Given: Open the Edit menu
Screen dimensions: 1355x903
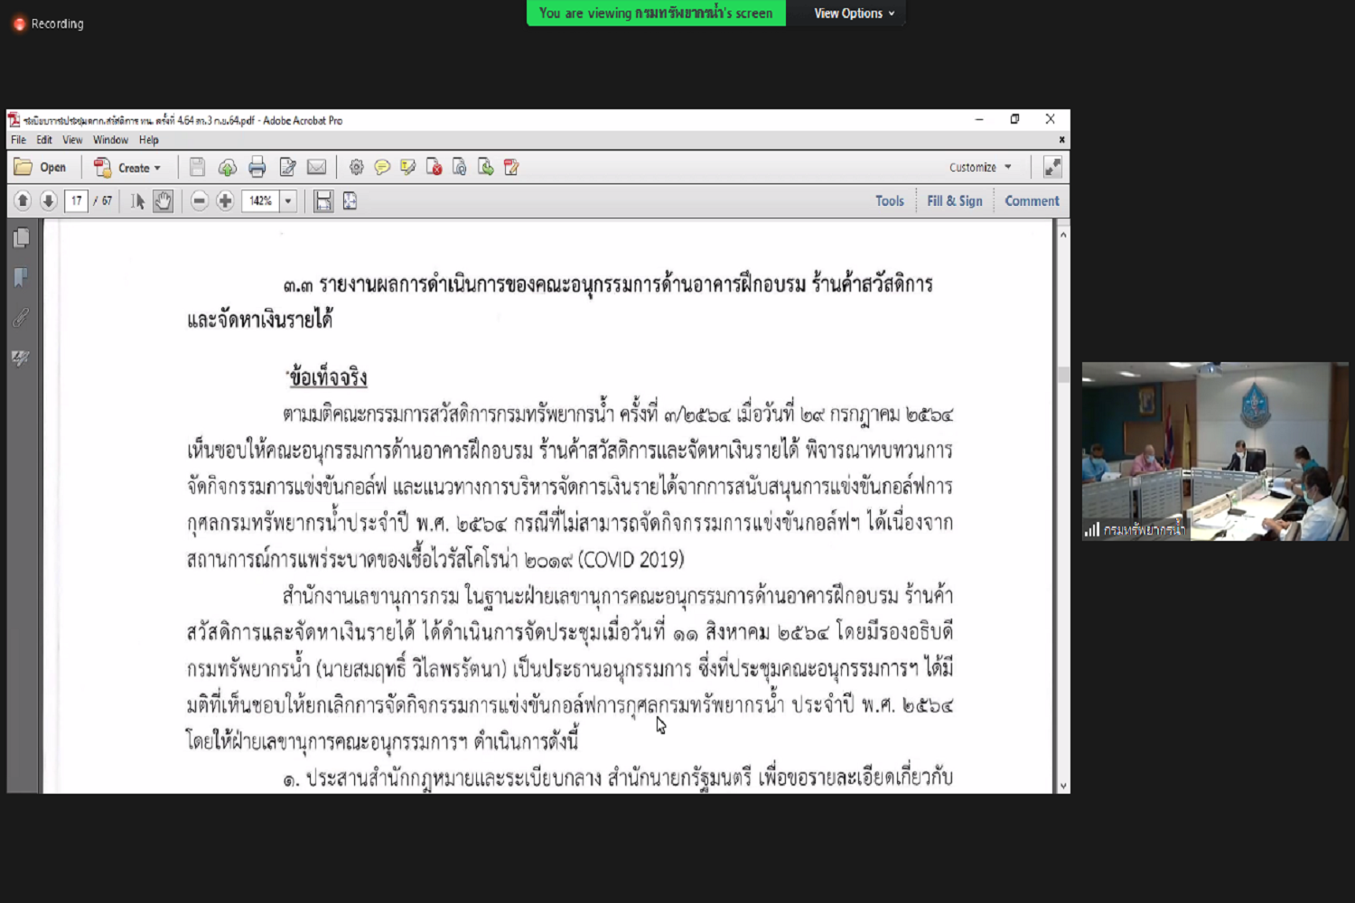Looking at the screenshot, I should [x=44, y=140].
